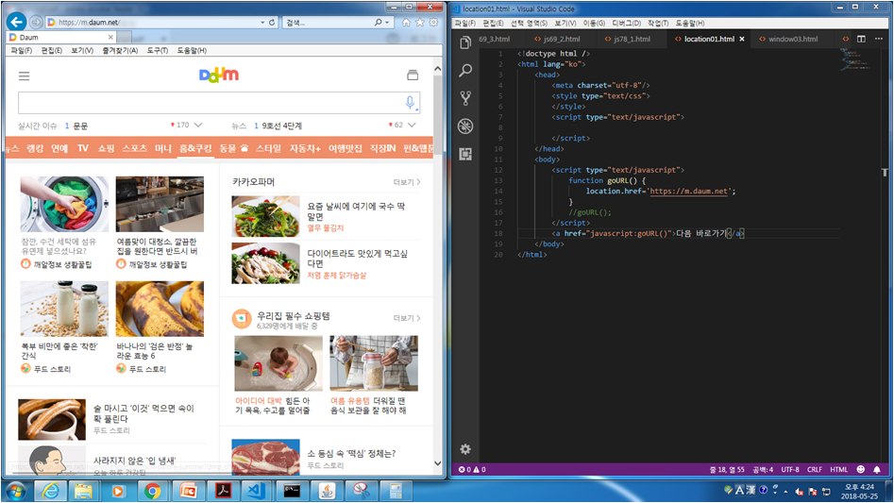894x503 pixels.
Task: Click the https://m.daum.net link in the code
Action: (x=689, y=192)
